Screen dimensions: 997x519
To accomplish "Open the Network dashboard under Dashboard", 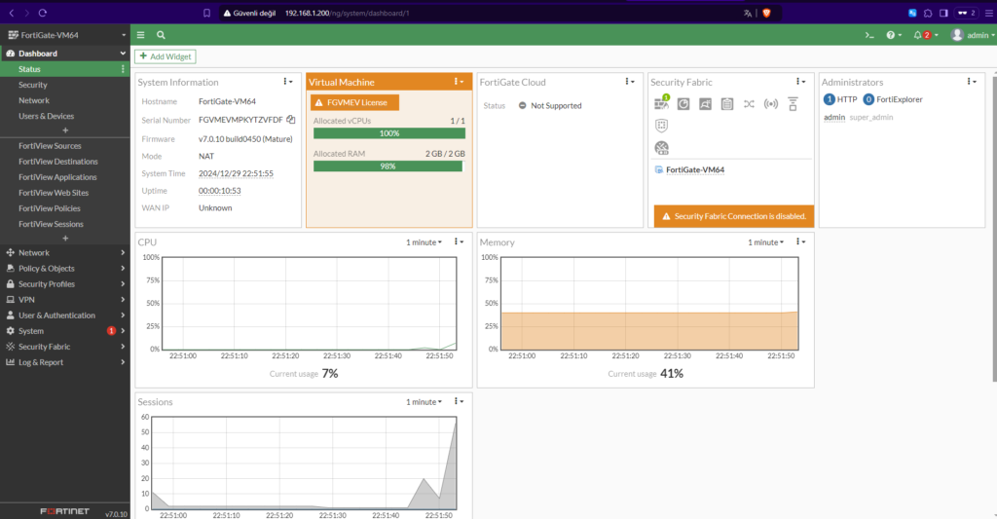I will pos(65,100).
